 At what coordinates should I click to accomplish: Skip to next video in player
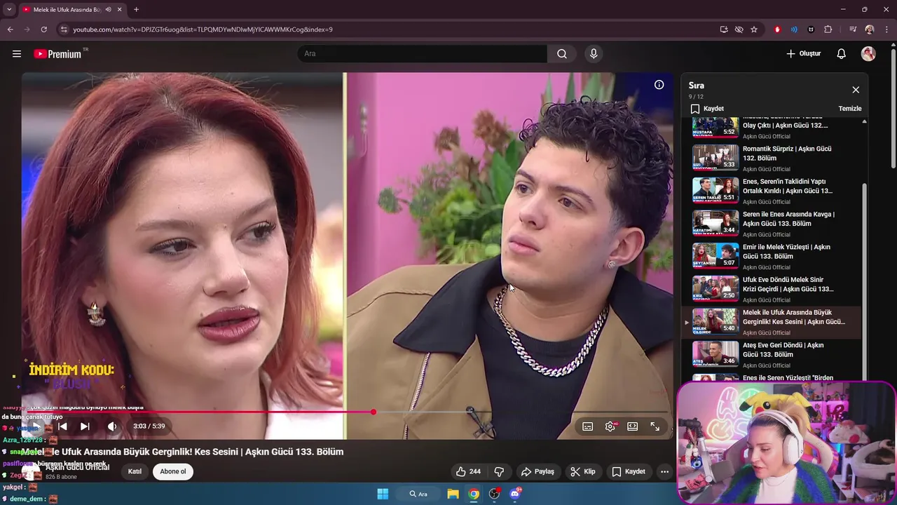coord(85,426)
